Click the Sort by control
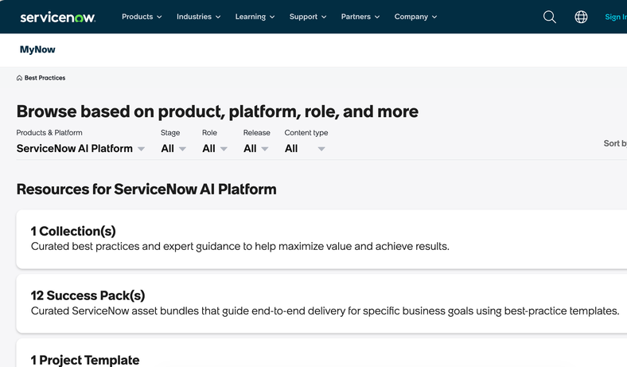 coord(615,143)
